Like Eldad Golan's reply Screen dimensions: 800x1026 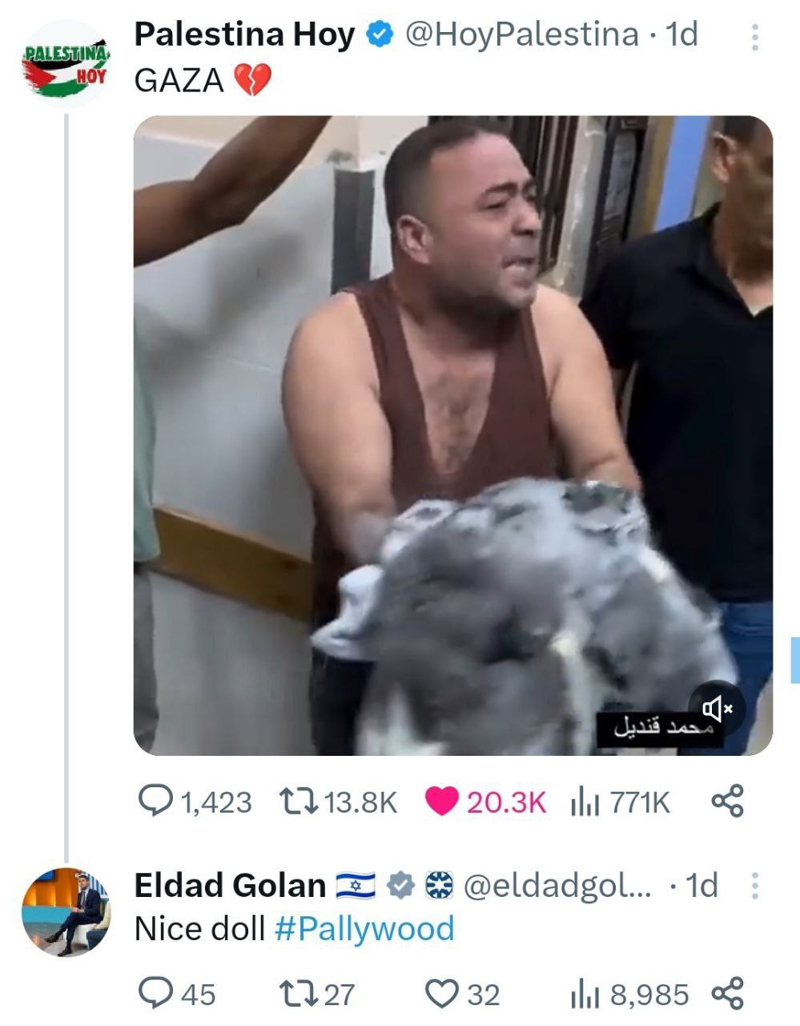tap(462, 995)
